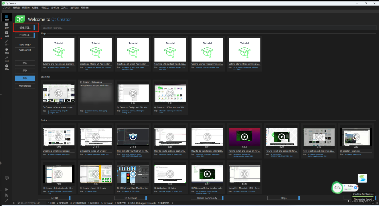This screenshot has height=206, width=379.
Task: Switch to the 示例 (Examples) tab
Action: click(x=25, y=71)
